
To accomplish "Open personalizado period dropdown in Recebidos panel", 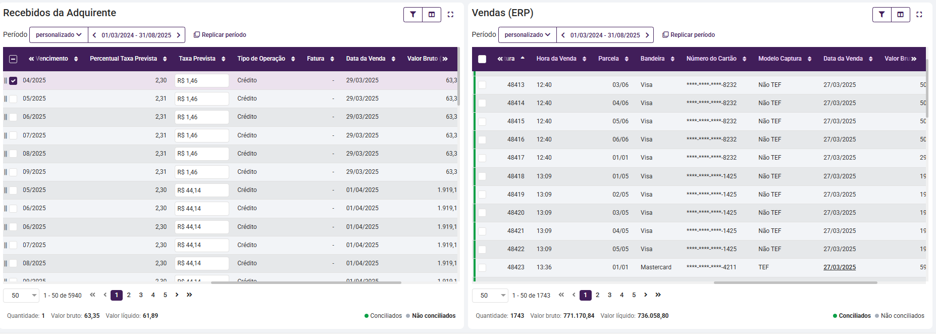I will pos(59,35).
